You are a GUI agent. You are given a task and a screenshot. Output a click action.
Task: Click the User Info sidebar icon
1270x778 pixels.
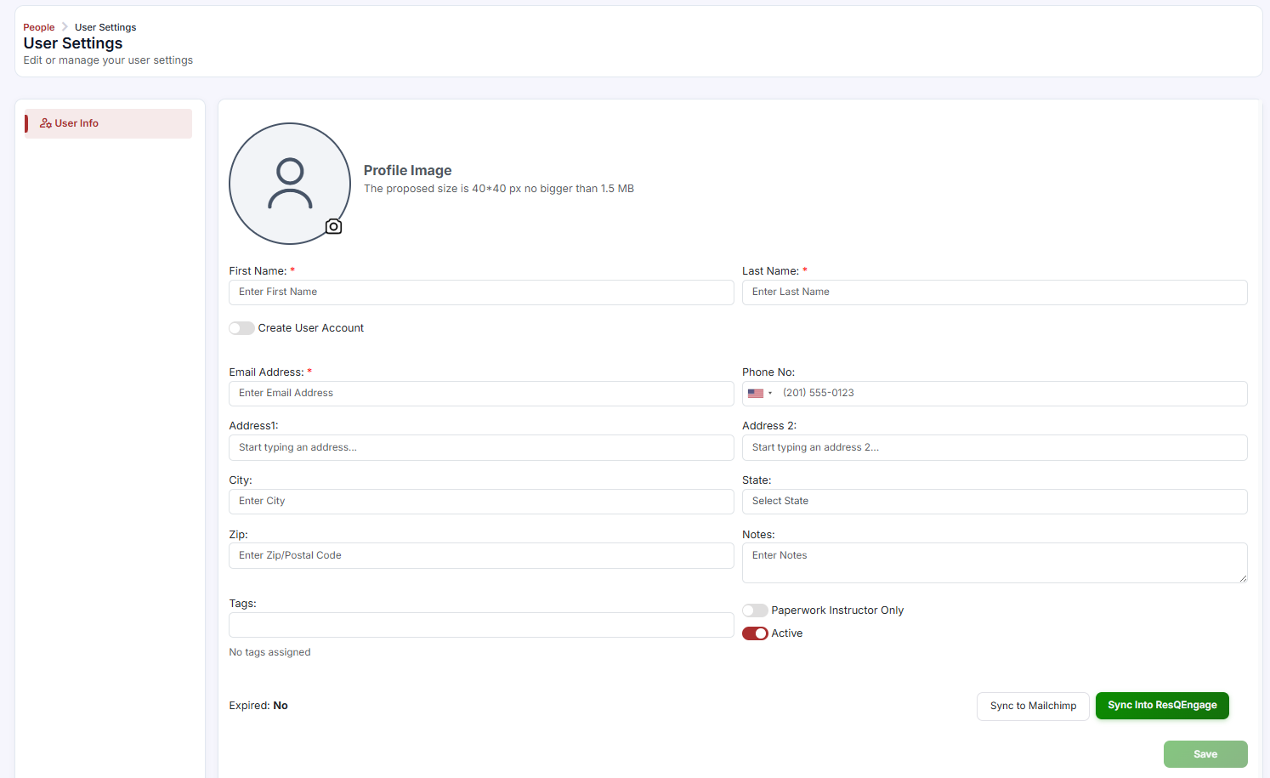click(46, 123)
